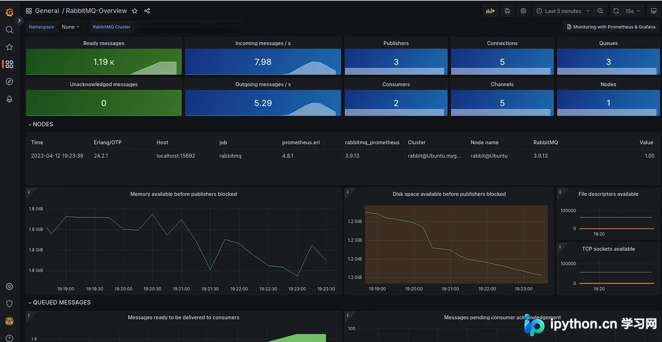
Task: Open the Help question mark icon
Action: tap(9, 338)
